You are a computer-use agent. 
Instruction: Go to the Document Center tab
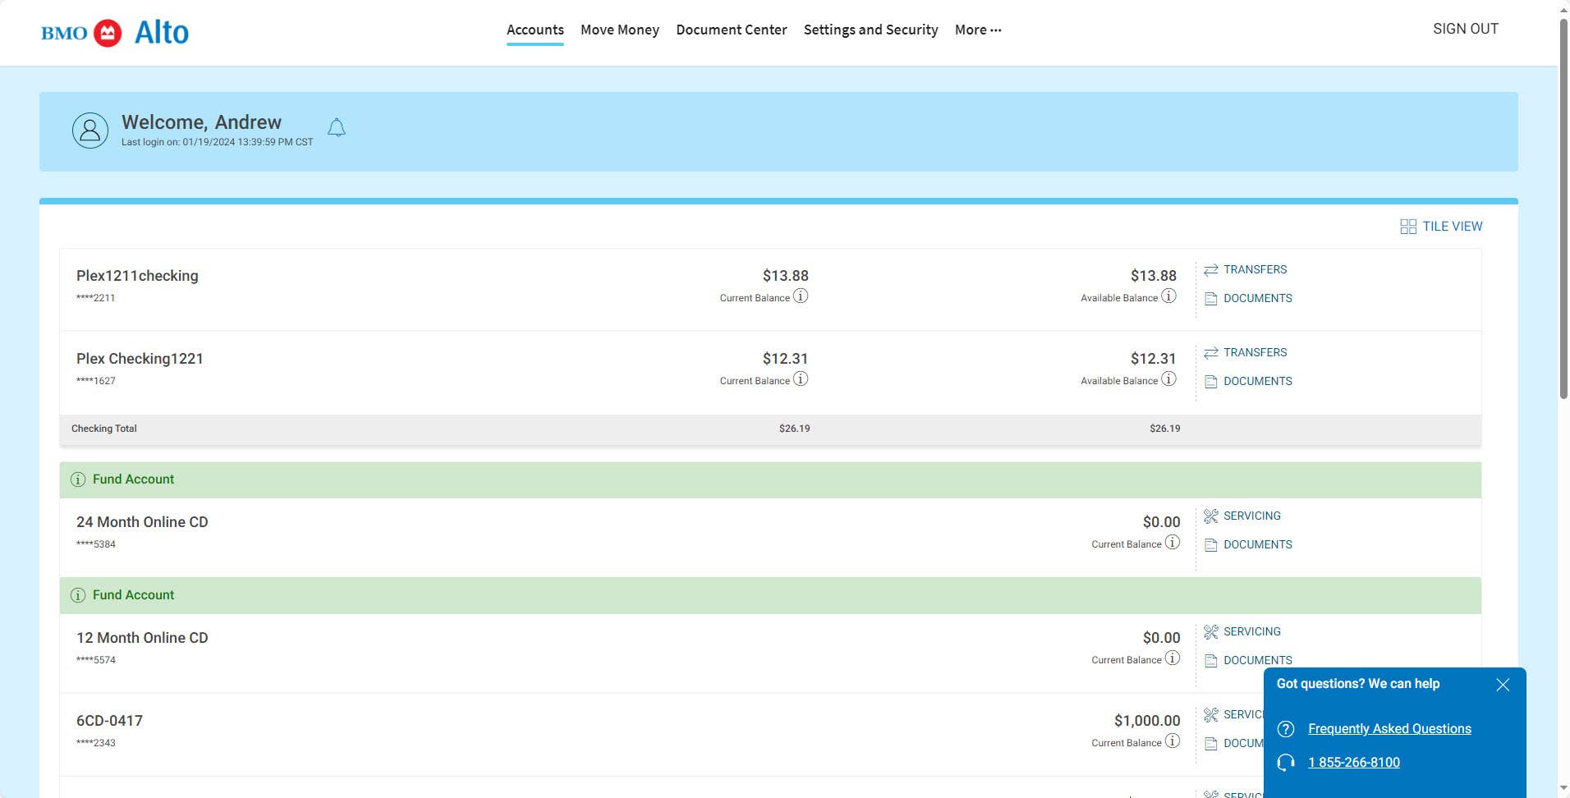(731, 30)
